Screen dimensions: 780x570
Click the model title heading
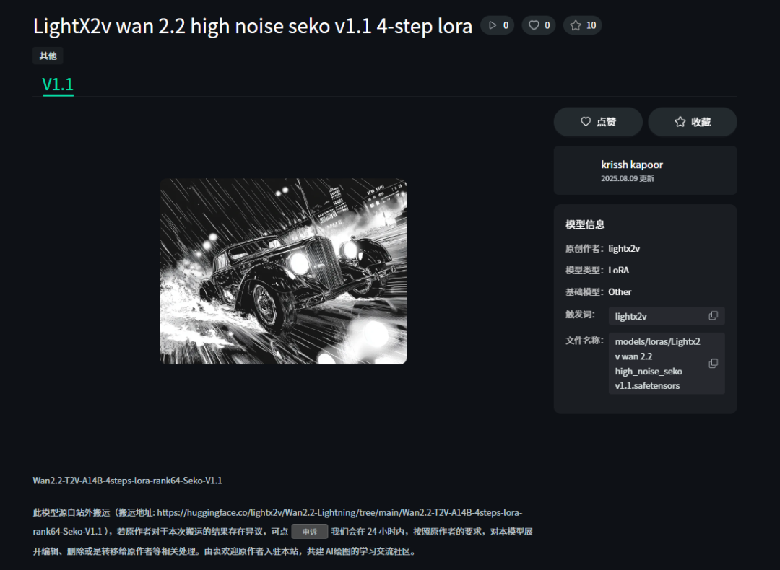[x=253, y=26]
